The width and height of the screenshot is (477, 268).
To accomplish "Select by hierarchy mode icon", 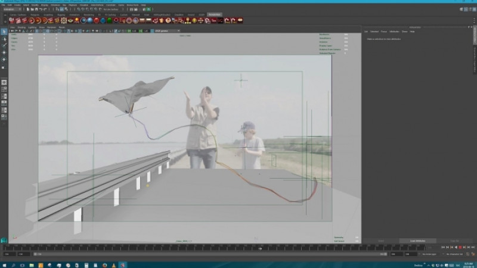I will (x=57, y=10).
